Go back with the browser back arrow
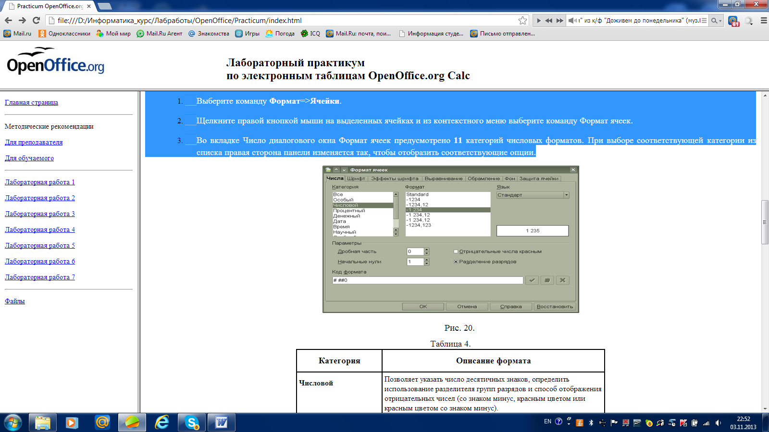The width and height of the screenshot is (769, 432). [x=8, y=20]
